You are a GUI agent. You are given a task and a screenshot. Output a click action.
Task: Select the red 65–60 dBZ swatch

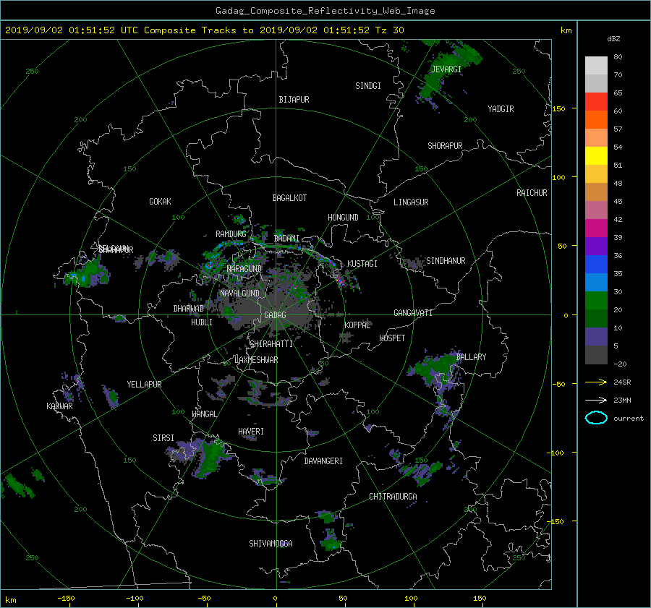pyautogui.click(x=596, y=102)
